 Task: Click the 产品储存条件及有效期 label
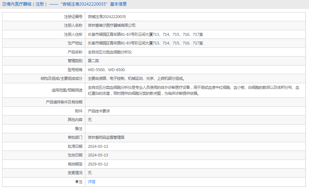pyautogui.click(x=64, y=102)
